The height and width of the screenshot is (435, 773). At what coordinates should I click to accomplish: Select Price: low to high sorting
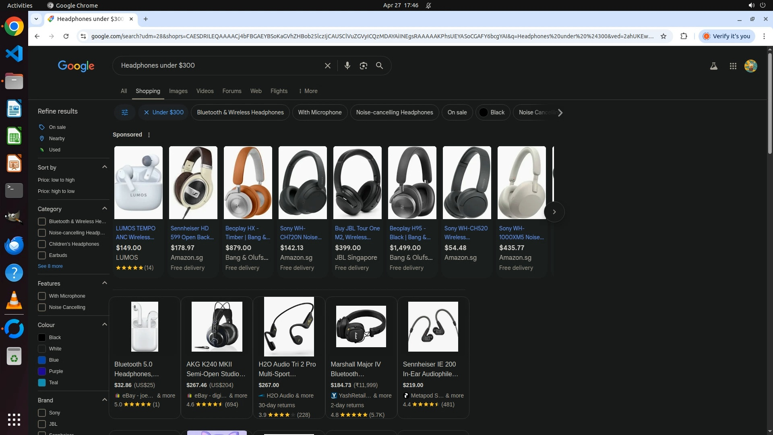point(56,180)
